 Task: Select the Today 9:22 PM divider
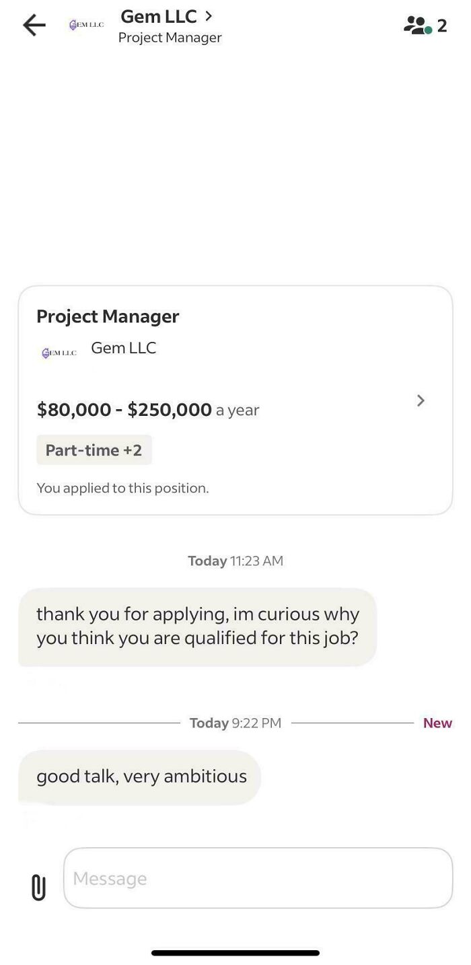coord(235,723)
